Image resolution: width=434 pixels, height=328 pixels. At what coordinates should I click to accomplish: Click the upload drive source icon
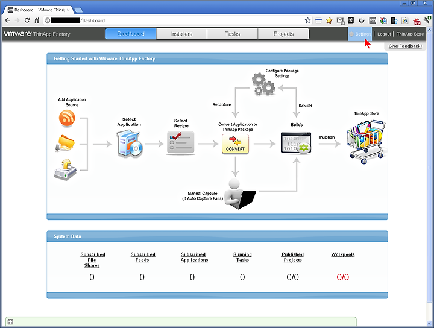[65, 169]
